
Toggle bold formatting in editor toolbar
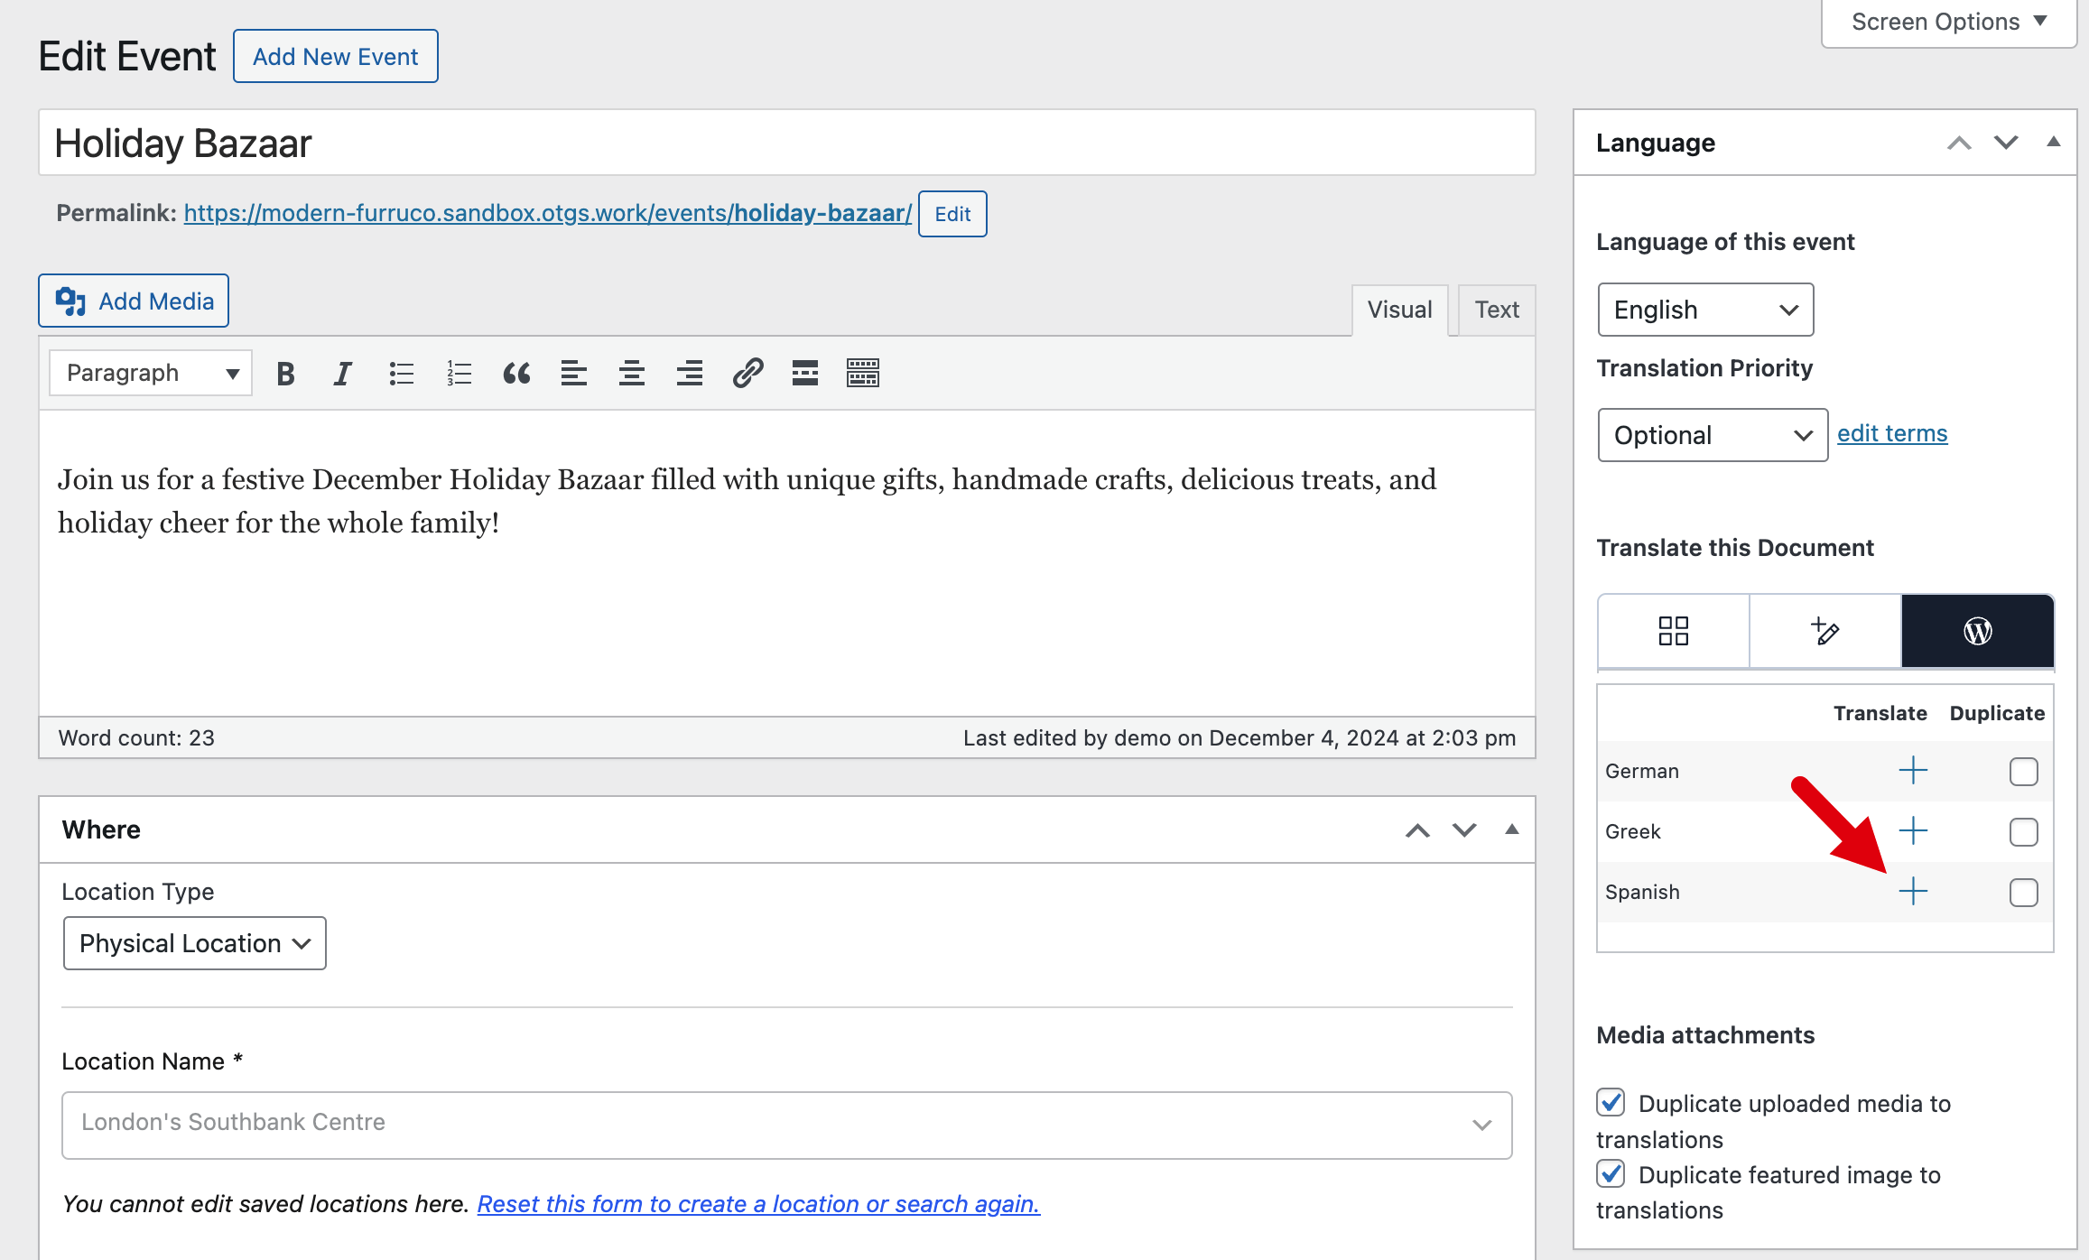tap(285, 373)
